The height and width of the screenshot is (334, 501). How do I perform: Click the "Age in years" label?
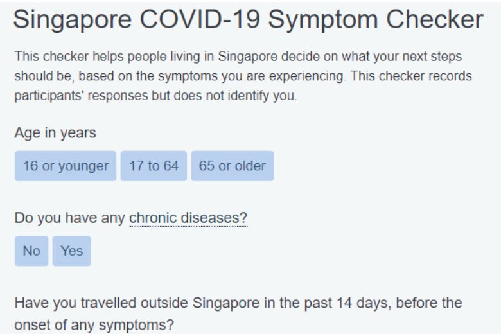click(x=55, y=133)
